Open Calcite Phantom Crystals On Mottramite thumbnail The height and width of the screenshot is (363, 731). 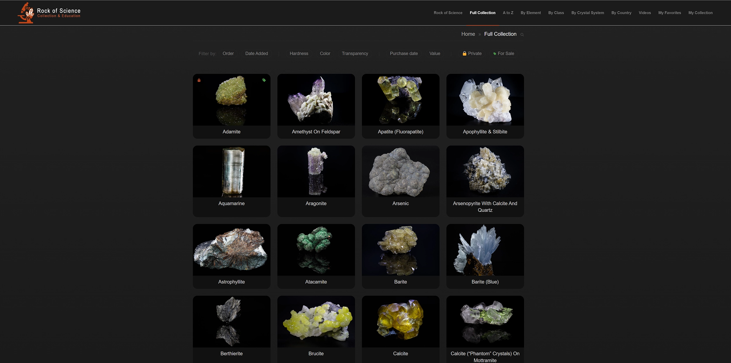tap(485, 321)
